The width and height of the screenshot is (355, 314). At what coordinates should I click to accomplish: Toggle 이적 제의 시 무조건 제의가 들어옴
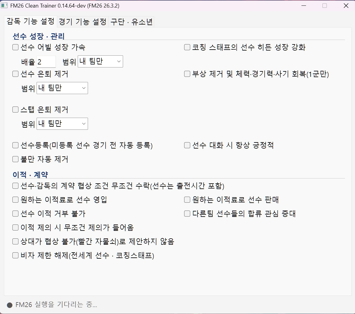pos(15,227)
